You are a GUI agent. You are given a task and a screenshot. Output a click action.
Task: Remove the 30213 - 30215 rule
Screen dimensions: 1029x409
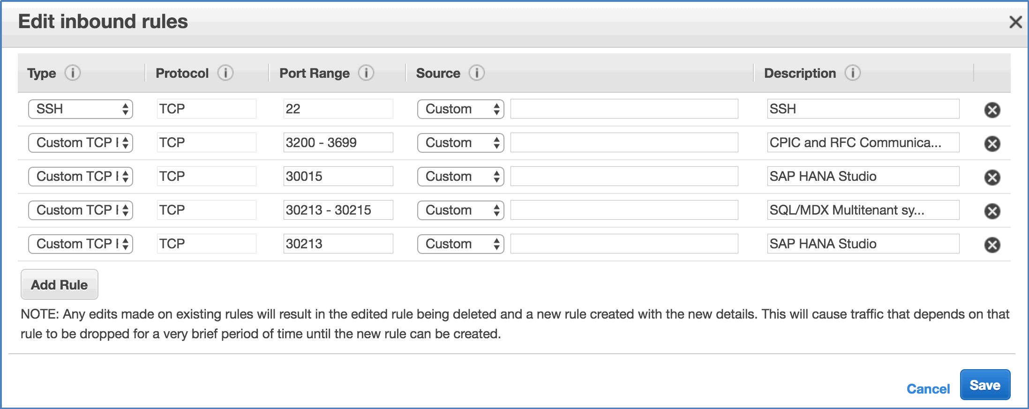[x=992, y=211]
